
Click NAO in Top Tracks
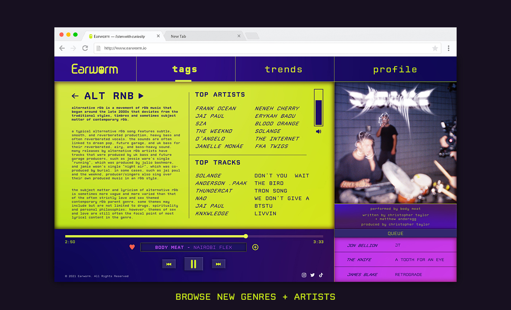click(201, 198)
